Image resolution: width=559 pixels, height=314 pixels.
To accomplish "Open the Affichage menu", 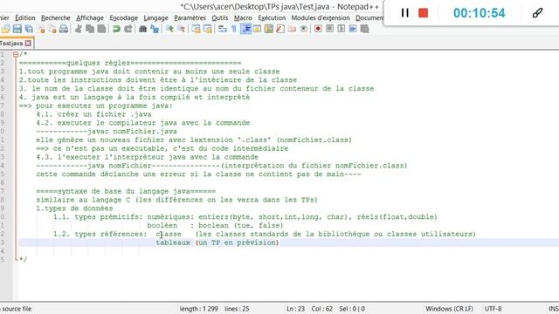I will [x=90, y=17].
